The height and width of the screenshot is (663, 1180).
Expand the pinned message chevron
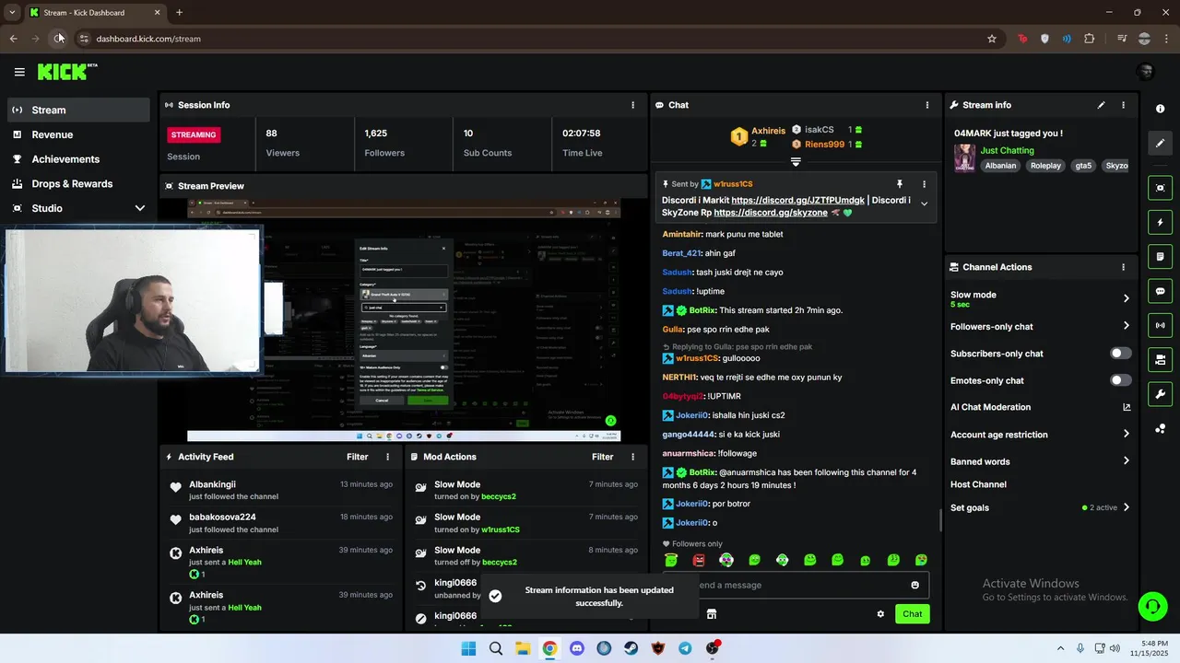(924, 204)
